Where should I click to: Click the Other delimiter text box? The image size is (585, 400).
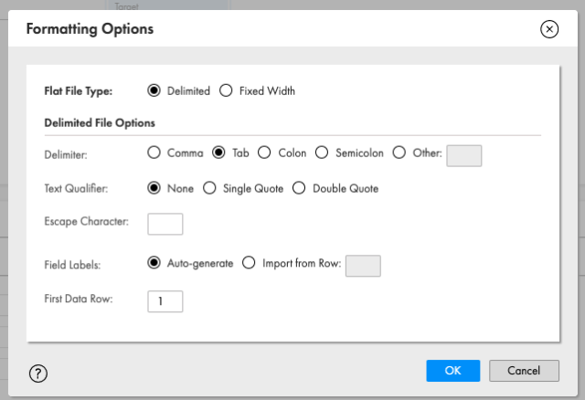[463, 155]
